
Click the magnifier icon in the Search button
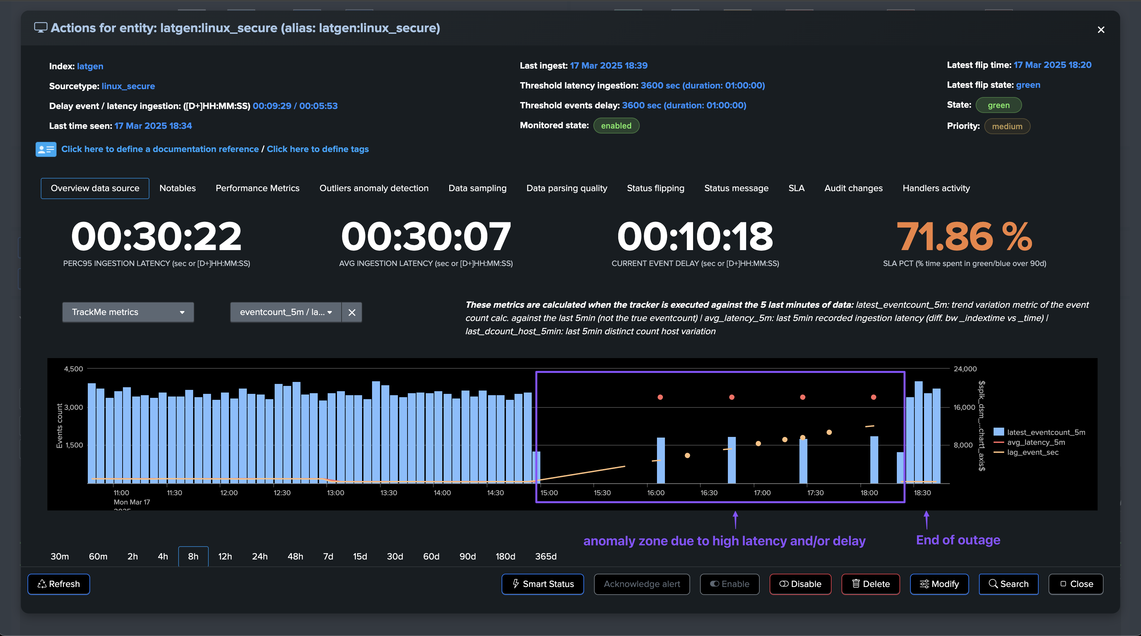[993, 584]
